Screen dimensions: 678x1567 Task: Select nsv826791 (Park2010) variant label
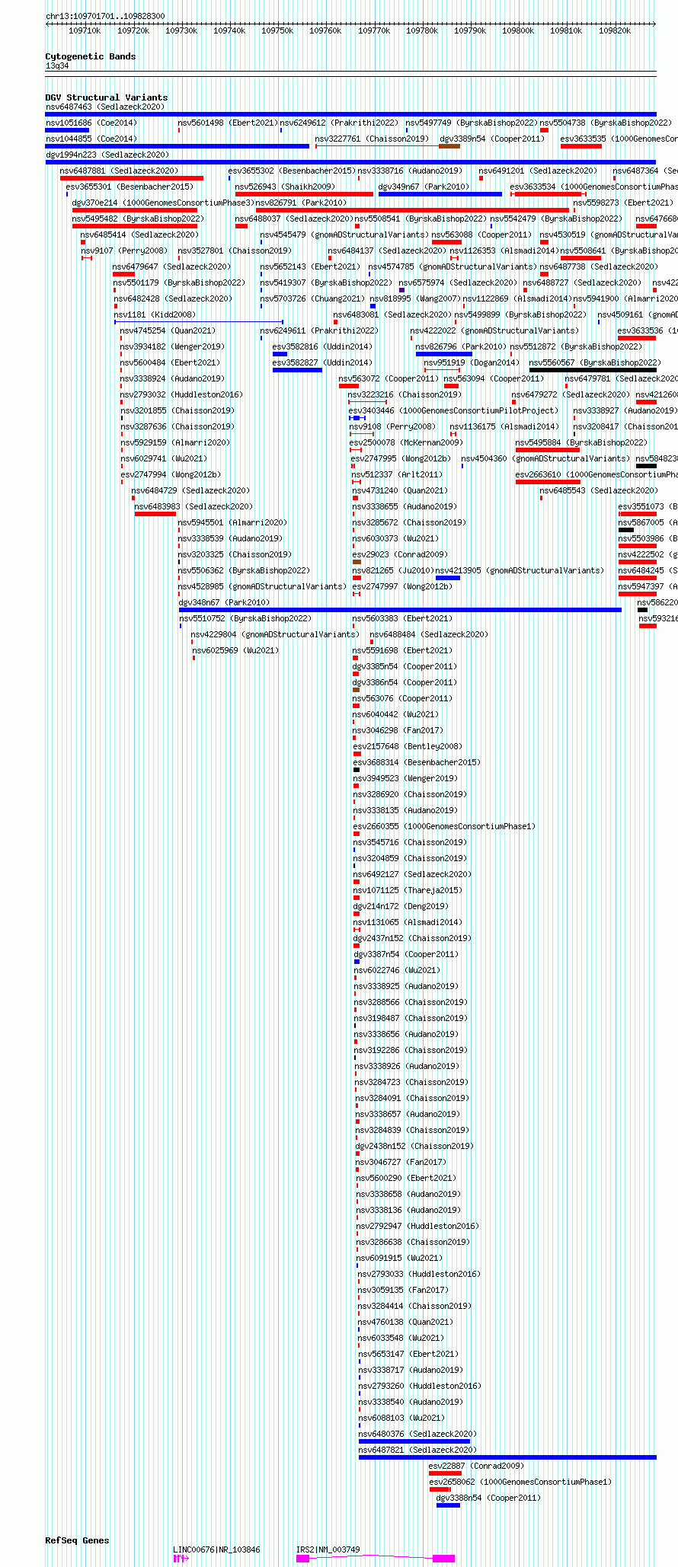300,203
